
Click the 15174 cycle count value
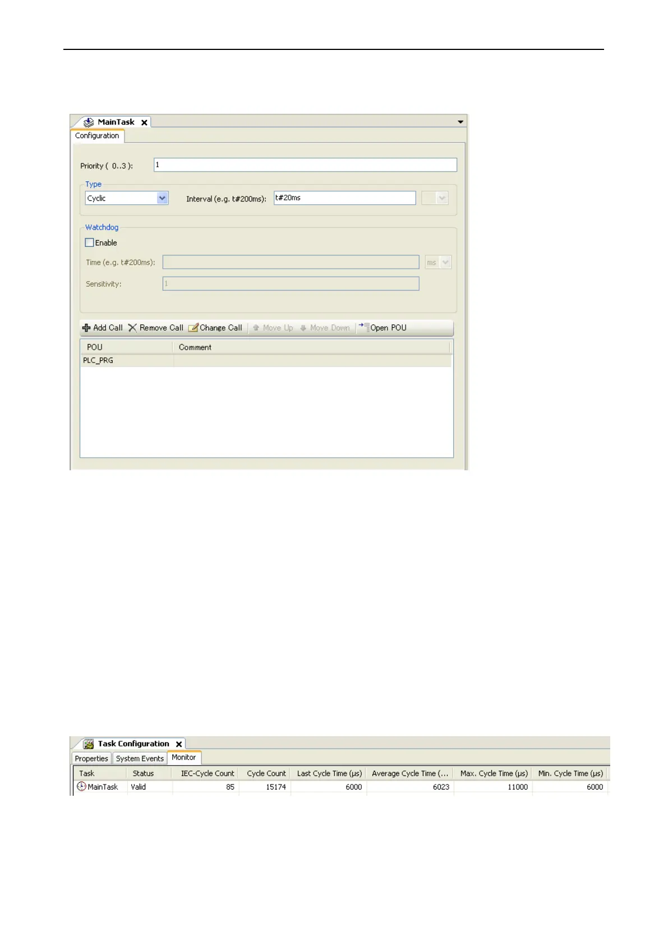(276, 787)
